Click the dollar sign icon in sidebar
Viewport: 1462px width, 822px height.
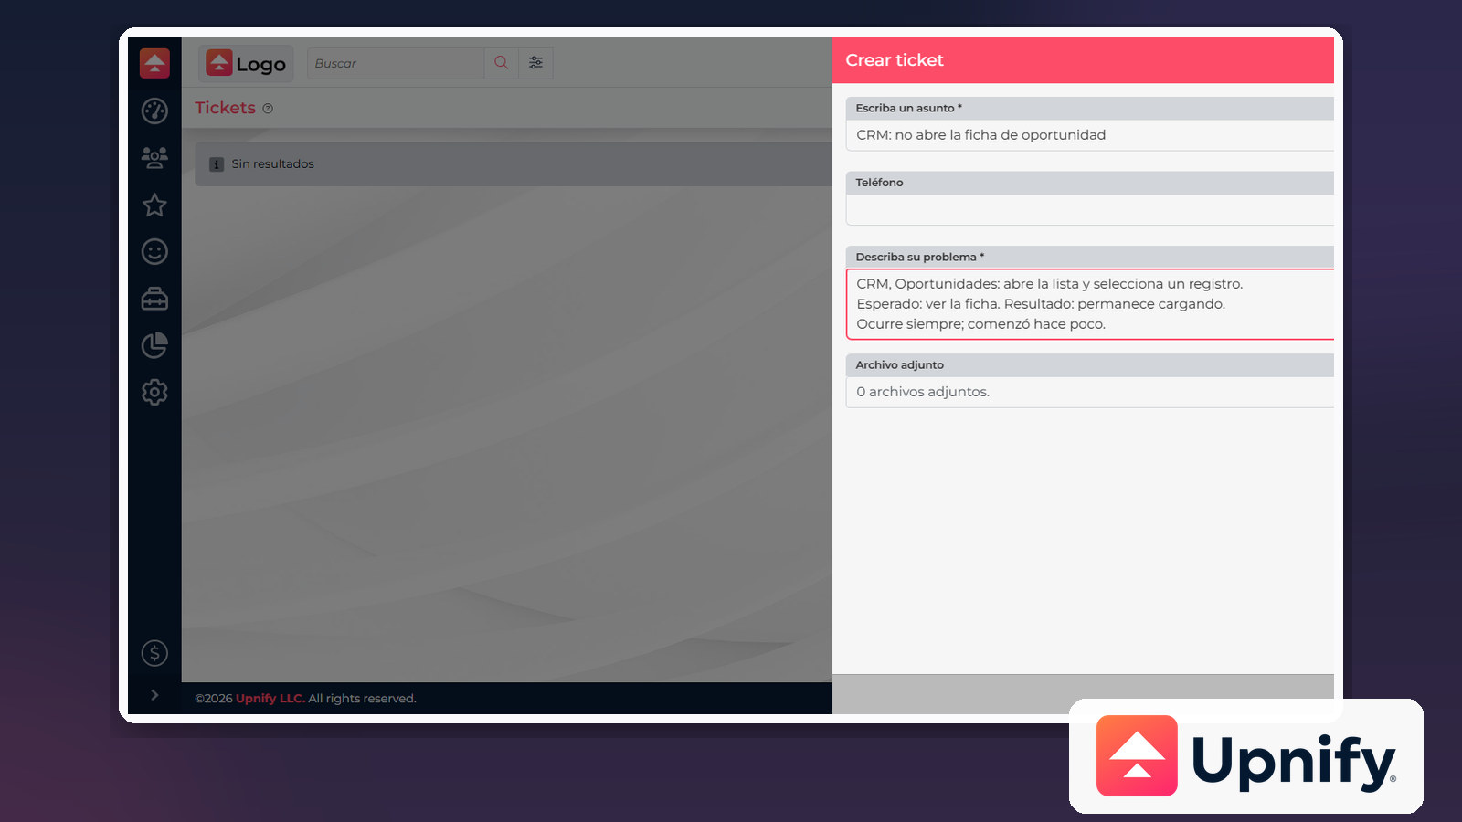point(154,653)
